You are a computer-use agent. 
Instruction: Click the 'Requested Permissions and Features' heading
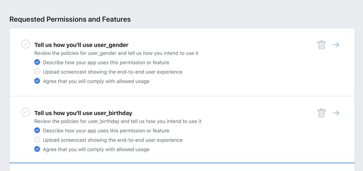pyautogui.click(x=70, y=19)
